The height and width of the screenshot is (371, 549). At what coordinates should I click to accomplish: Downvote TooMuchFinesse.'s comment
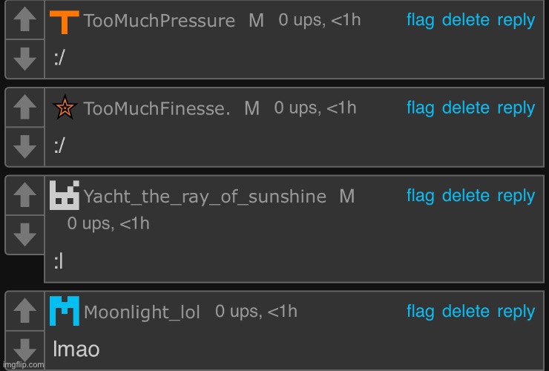[x=25, y=146]
